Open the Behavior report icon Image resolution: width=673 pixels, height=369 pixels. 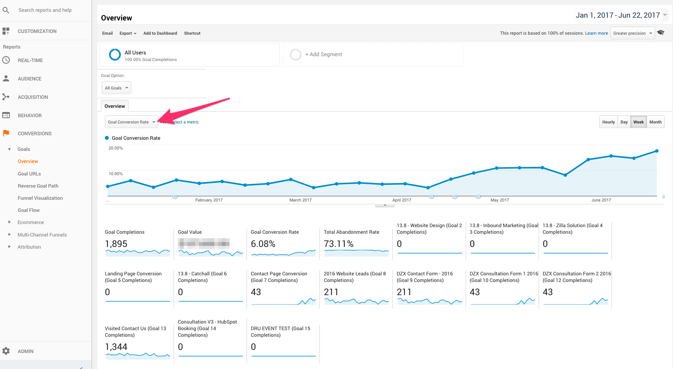click(6, 115)
